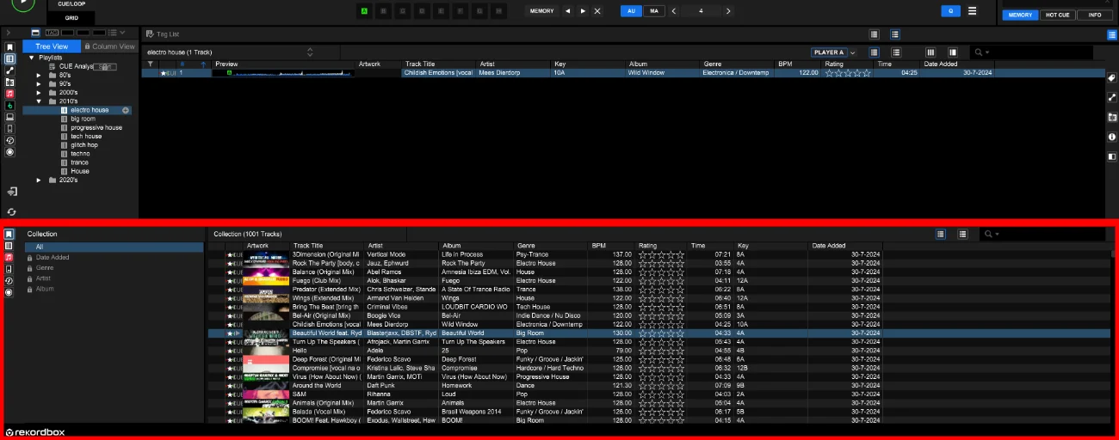Image resolution: width=1119 pixels, height=440 pixels.
Task: Open the INFO tab
Action: pyautogui.click(x=1095, y=15)
